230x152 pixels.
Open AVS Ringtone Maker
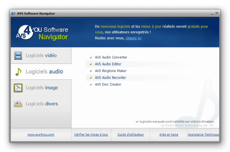pyautogui.click(x=111, y=71)
